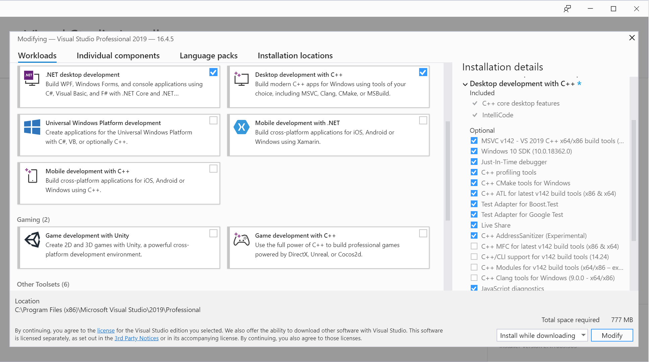Viewport: 649px width, 362px height.
Task: Uncheck C++ CMake tools for Windows
Action: coord(474,183)
